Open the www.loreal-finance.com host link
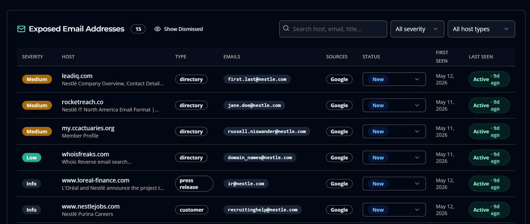 tap(95, 180)
